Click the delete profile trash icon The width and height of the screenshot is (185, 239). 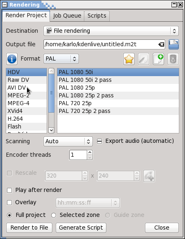coord(173,59)
